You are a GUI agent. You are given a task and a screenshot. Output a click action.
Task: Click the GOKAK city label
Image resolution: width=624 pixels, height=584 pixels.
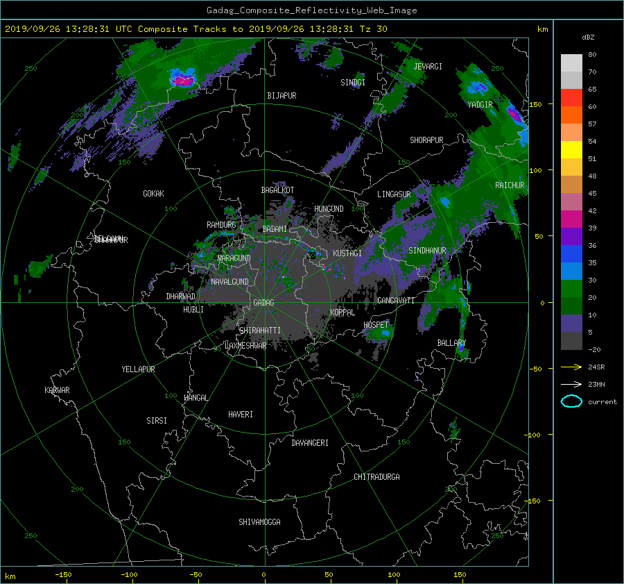(153, 194)
